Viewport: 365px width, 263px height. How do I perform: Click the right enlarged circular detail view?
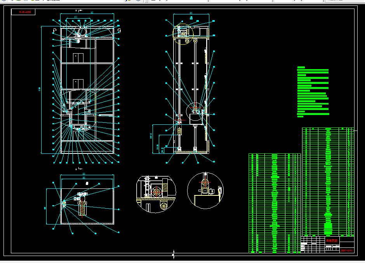tap(205, 191)
